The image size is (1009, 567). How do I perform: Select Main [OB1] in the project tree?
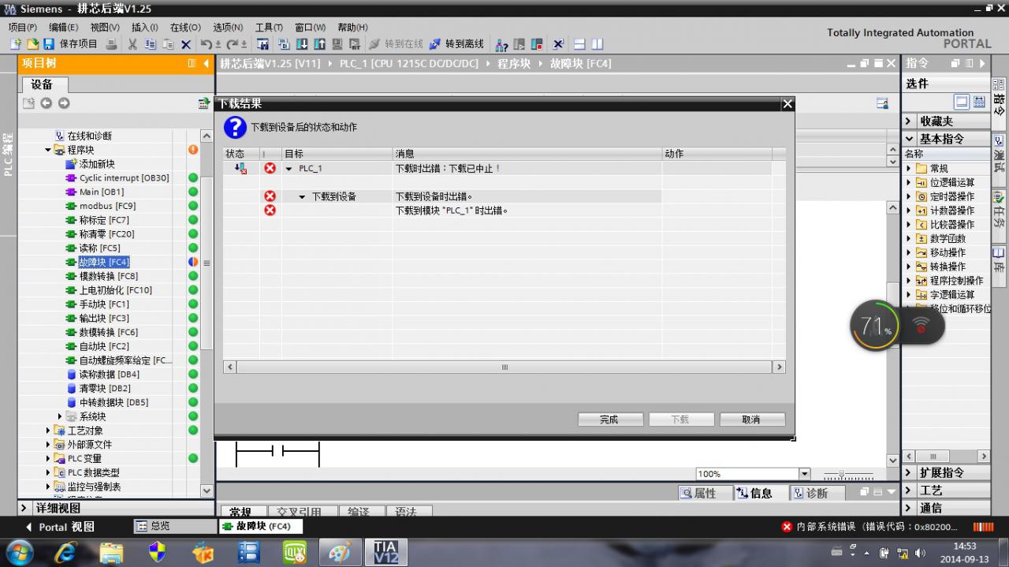click(101, 192)
